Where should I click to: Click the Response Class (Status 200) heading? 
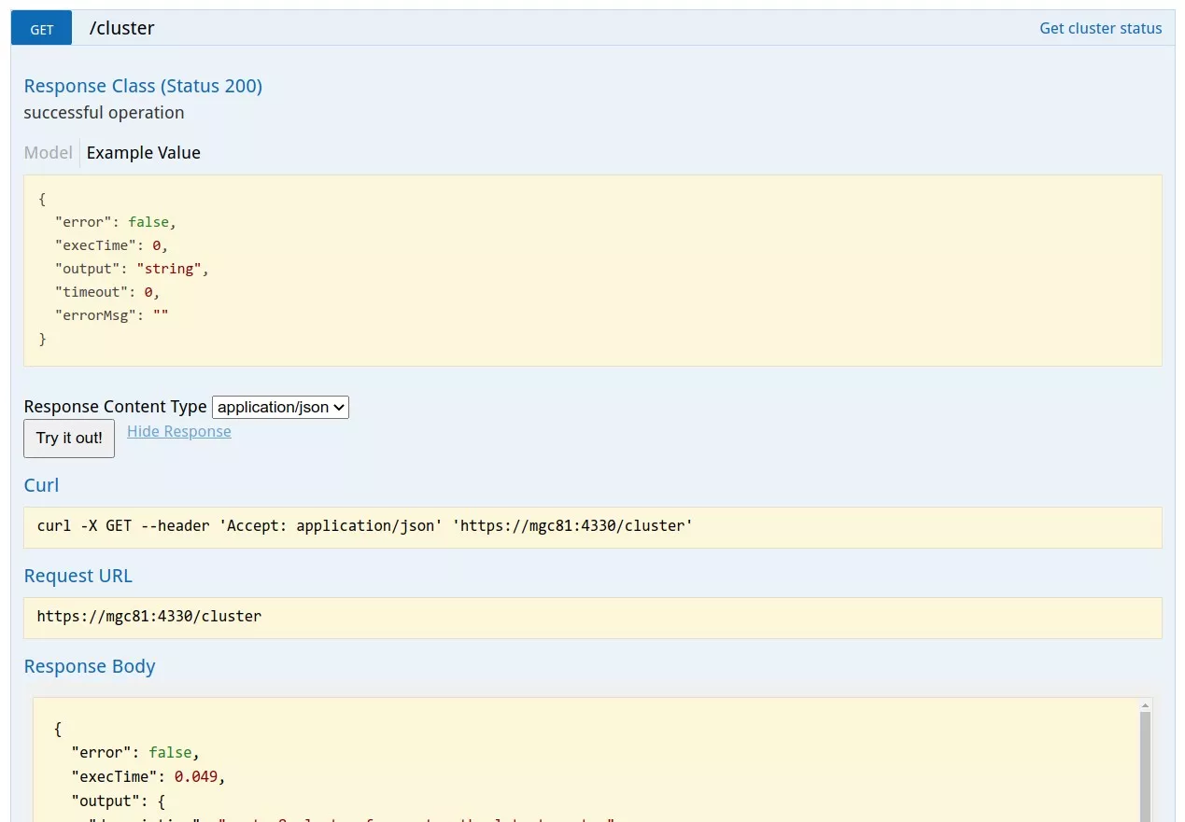[x=142, y=85]
